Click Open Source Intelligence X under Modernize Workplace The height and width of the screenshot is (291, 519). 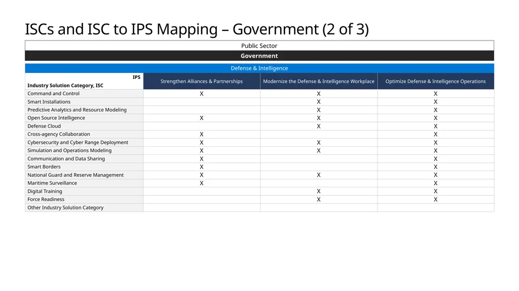coord(319,118)
